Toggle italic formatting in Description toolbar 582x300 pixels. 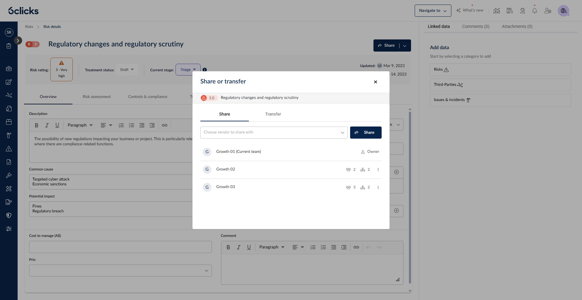[47, 125]
